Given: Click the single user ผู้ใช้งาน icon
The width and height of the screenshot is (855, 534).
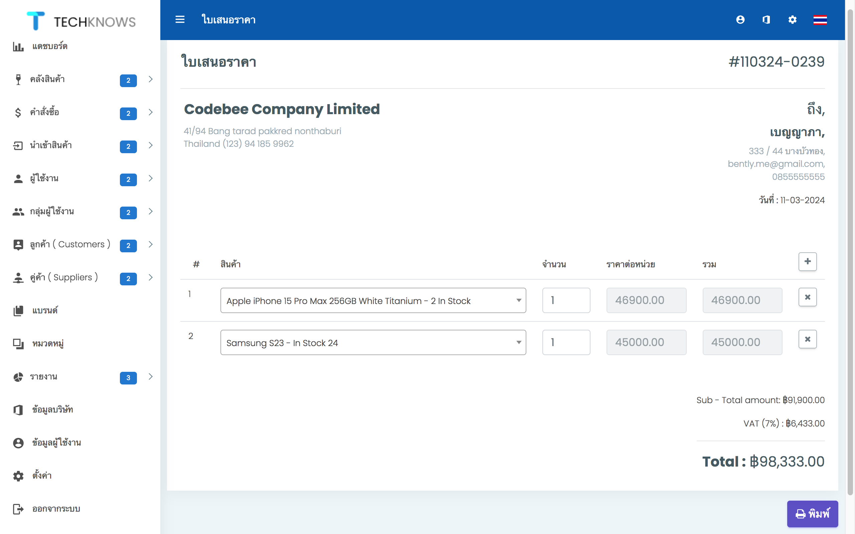Looking at the screenshot, I should pyautogui.click(x=18, y=178).
